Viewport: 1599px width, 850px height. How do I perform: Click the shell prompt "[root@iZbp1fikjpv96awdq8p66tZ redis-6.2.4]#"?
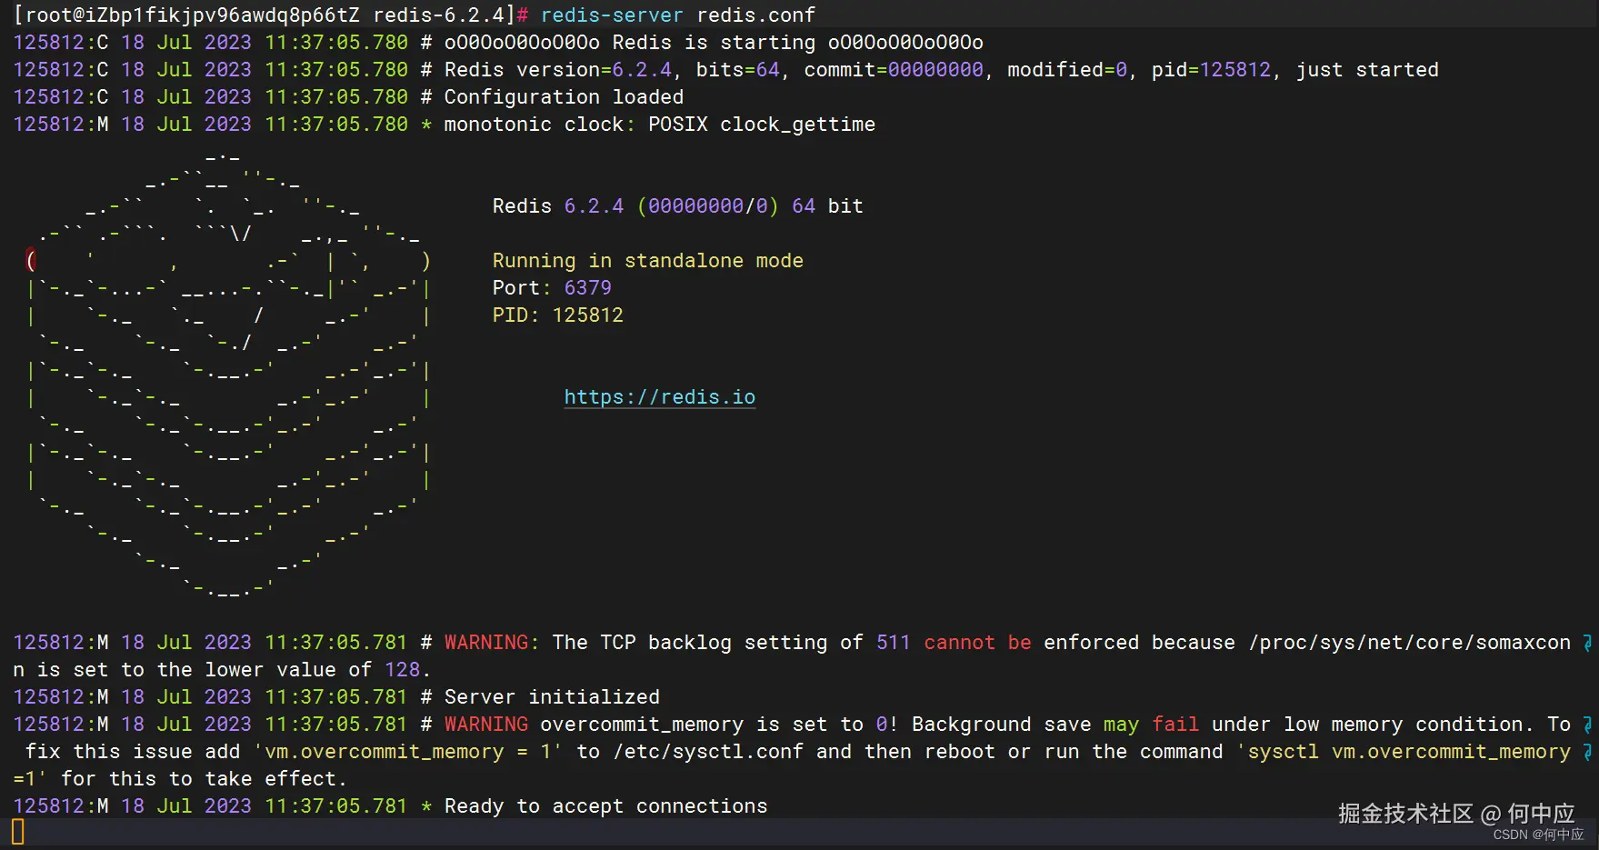271,15
